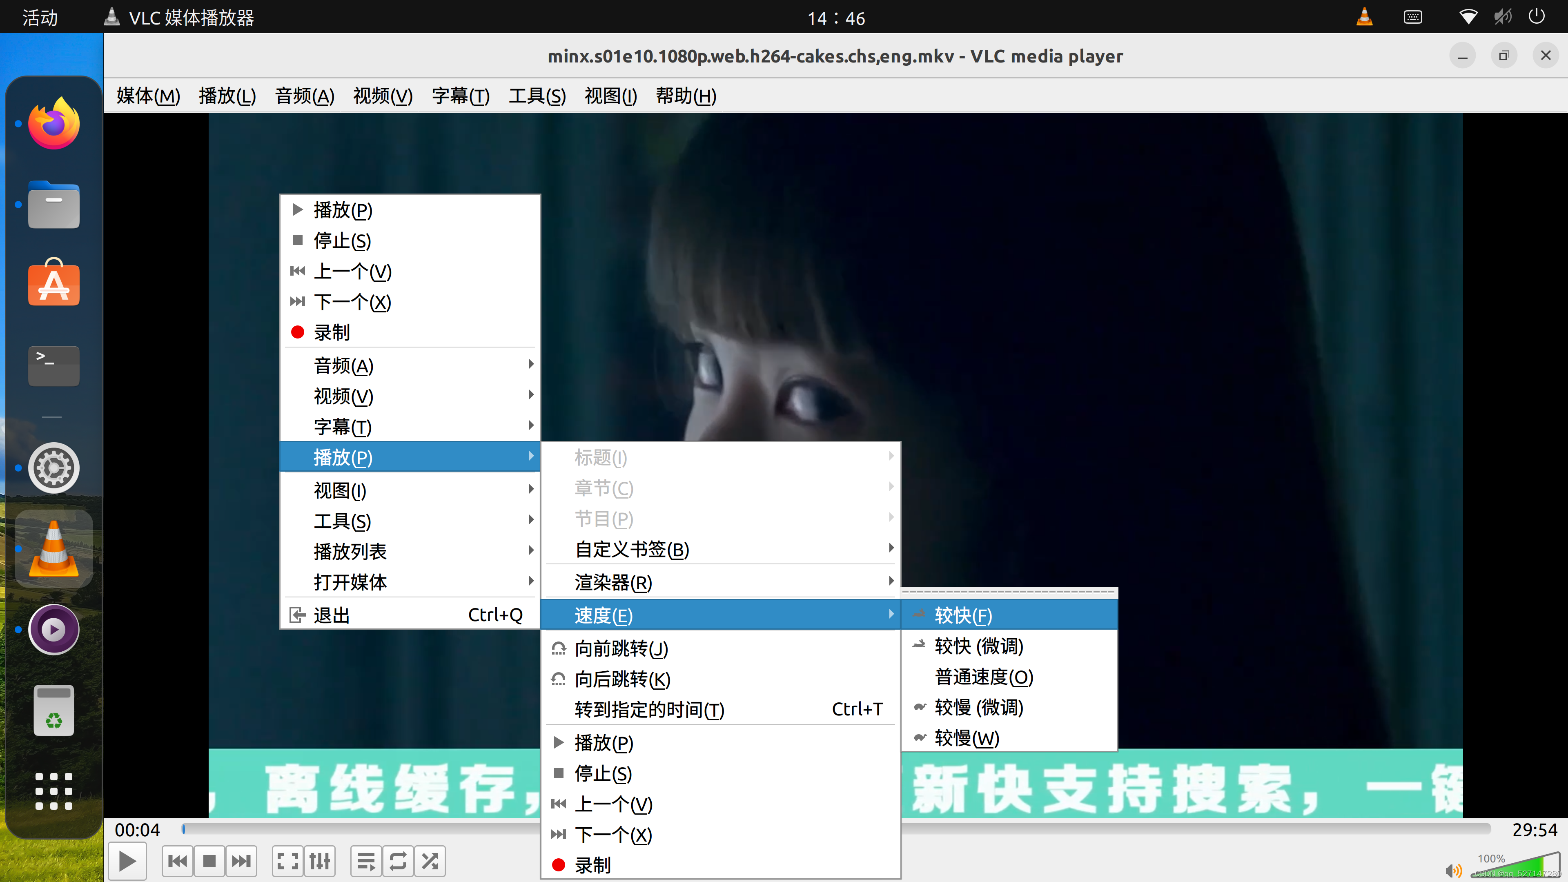Viewport: 1568px width, 882px height.
Task: Click the stop playback button in toolbar
Action: click(x=209, y=861)
